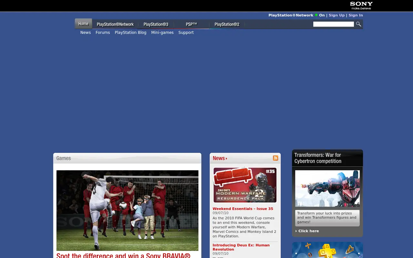Image resolution: width=413 pixels, height=258 pixels.
Task: Go to the PlayStation®2 tab
Action: coord(227,24)
